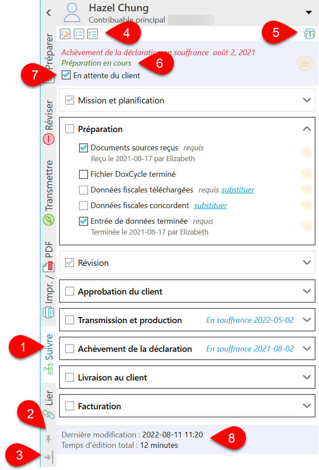Uncheck En attente du client

click(66, 75)
